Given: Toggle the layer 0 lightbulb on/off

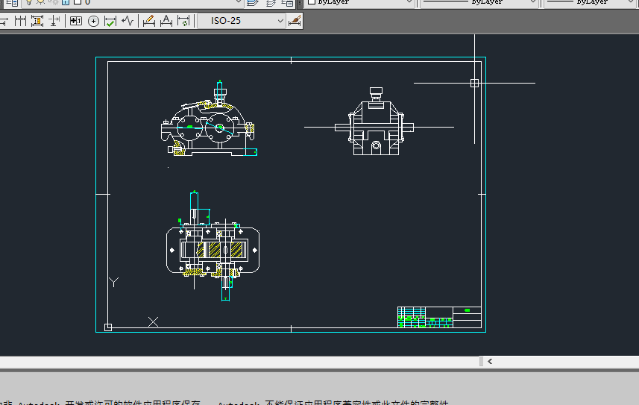Looking at the screenshot, I should (x=29, y=2).
